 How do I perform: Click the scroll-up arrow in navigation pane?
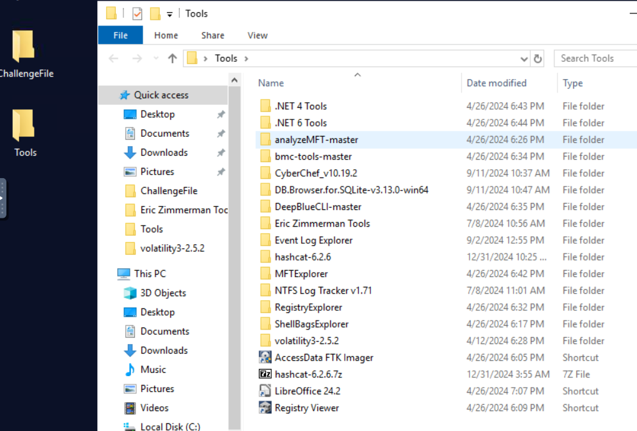tap(234, 81)
